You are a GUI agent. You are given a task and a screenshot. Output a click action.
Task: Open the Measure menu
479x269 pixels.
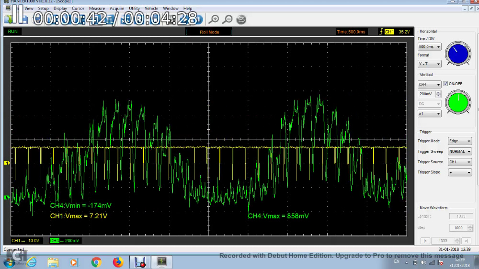click(x=97, y=9)
